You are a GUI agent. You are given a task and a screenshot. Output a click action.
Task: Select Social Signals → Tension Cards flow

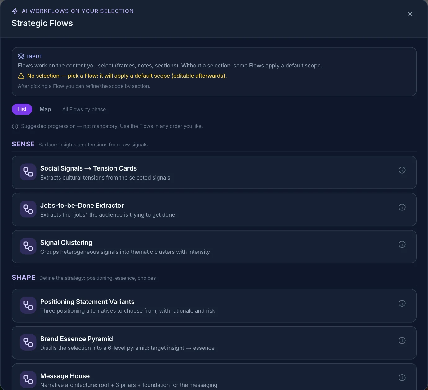point(214,172)
